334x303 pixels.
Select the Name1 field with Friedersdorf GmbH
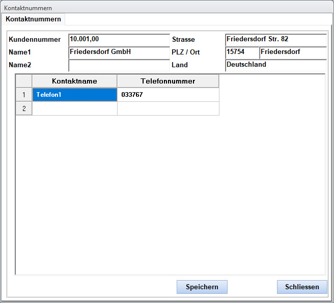coord(119,52)
